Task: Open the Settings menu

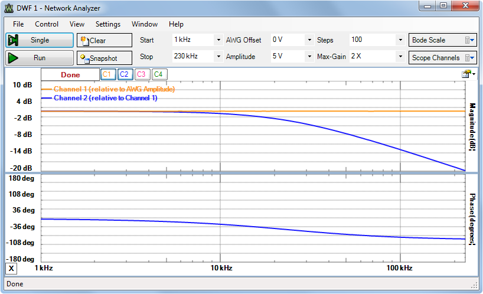Action: coord(108,24)
